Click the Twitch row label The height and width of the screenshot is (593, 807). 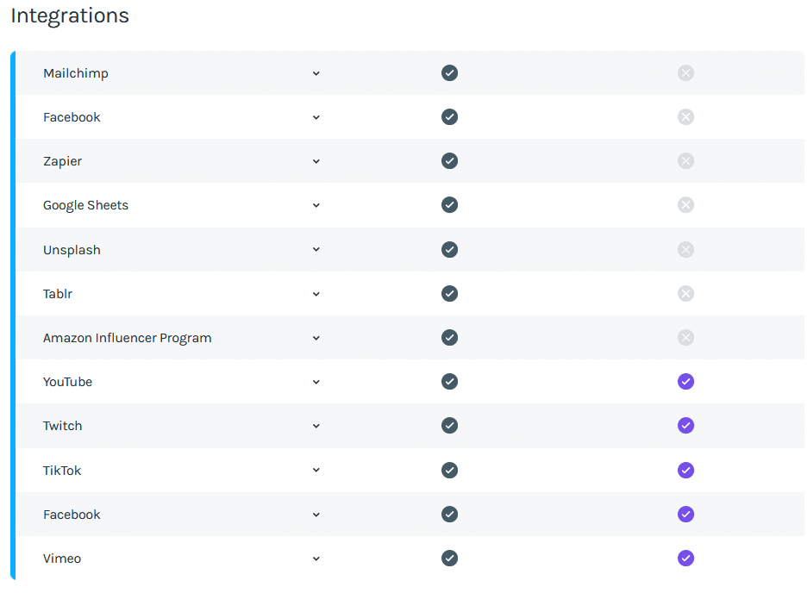[x=62, y=426]
